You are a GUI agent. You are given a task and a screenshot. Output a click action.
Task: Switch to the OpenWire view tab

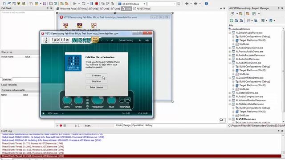(x=138, y=125)
